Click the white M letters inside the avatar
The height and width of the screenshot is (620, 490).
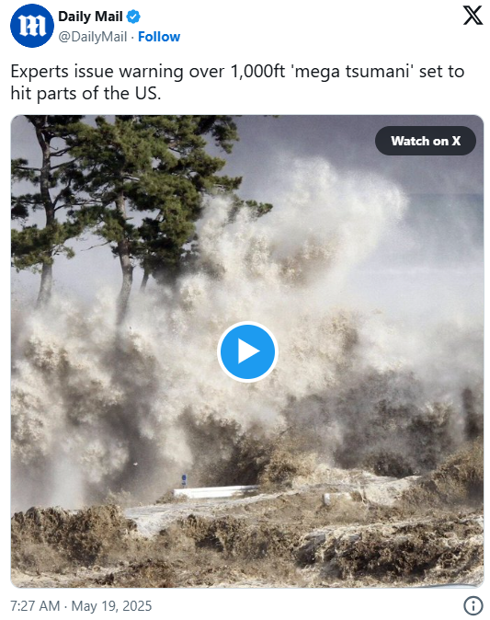click(31, 26)
